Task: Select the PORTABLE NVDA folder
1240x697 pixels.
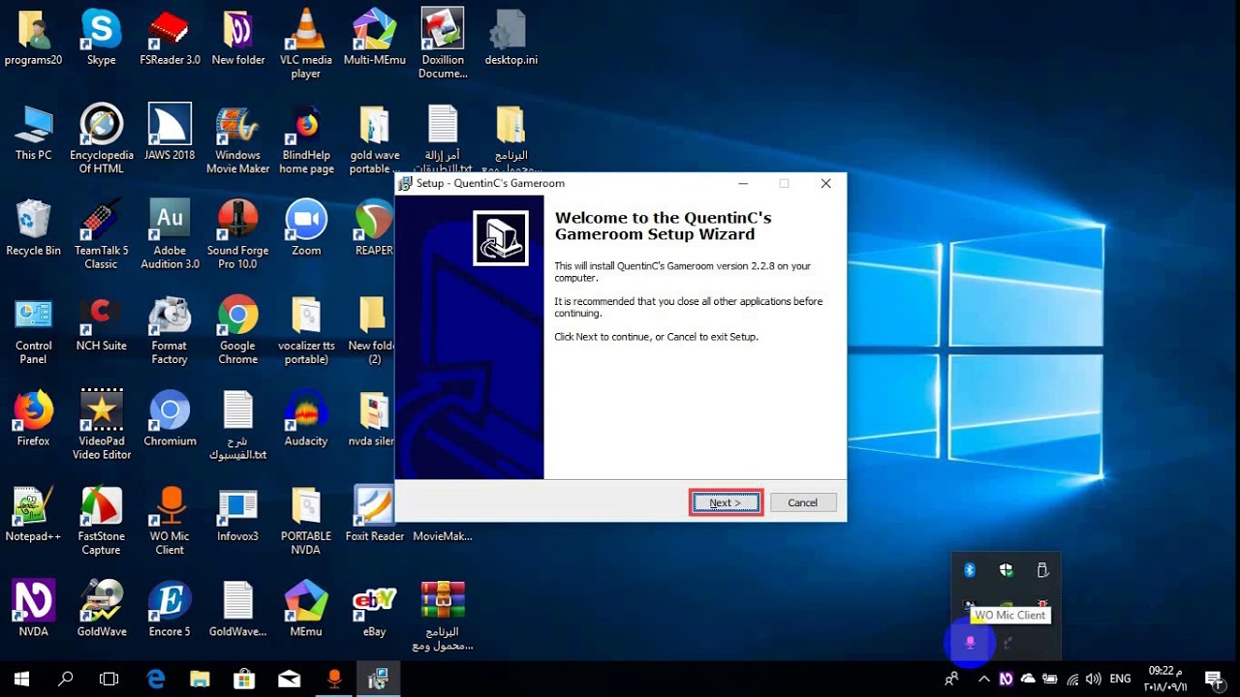Action: 306,521
